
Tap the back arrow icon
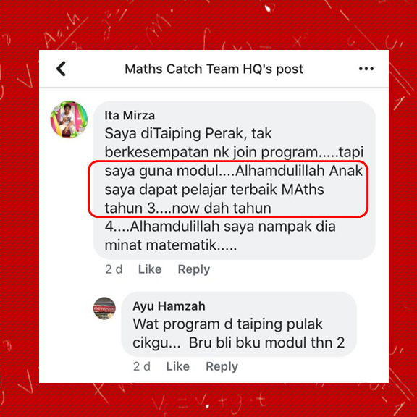coord(61,69)
